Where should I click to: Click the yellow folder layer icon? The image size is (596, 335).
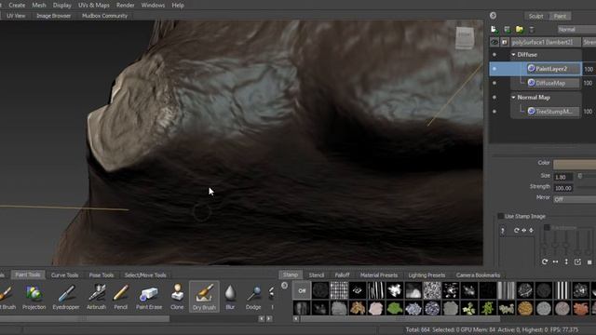520,29
